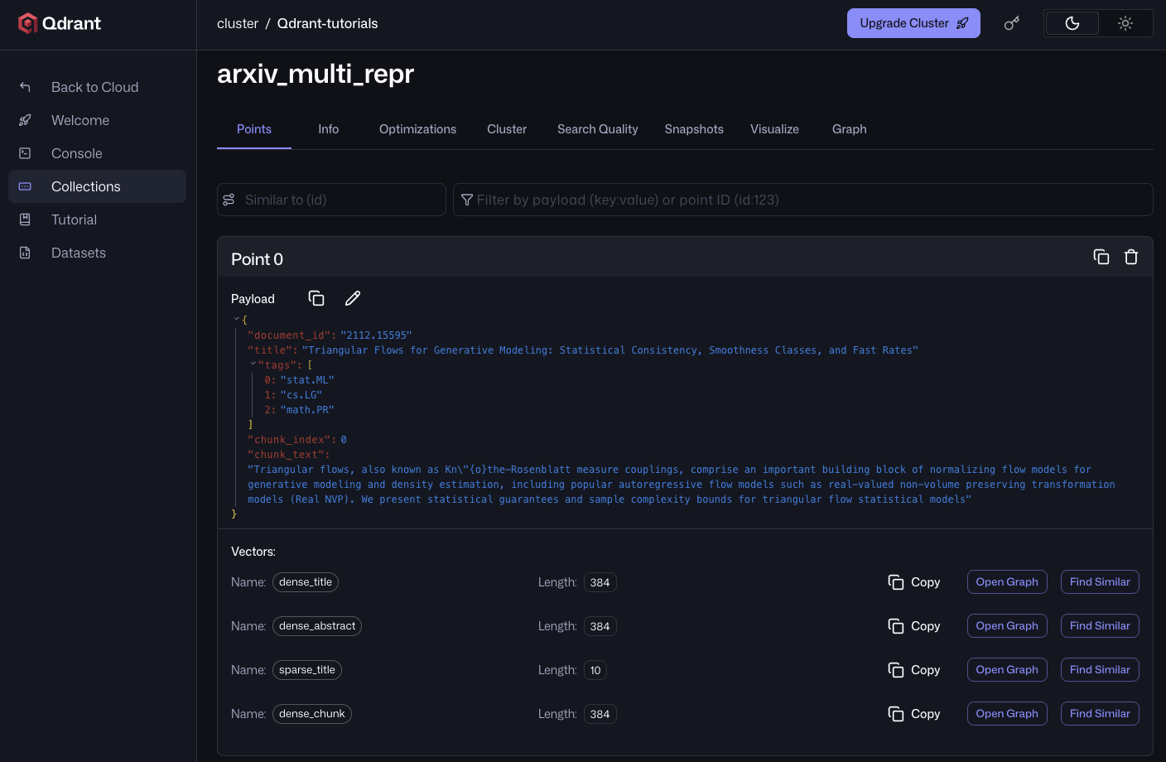Click Upgrade Cluster button

pos(913,23)
